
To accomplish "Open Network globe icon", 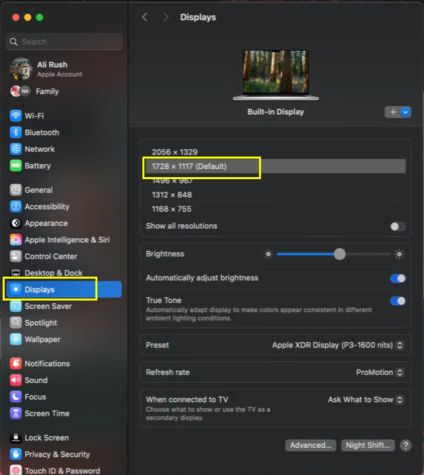I will point(16,149).
